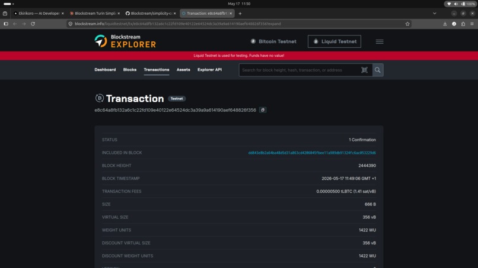Screen dimensions: 478x268
Task: Close the GitHub simplicity tab
Action: click(x=175, y=14)
